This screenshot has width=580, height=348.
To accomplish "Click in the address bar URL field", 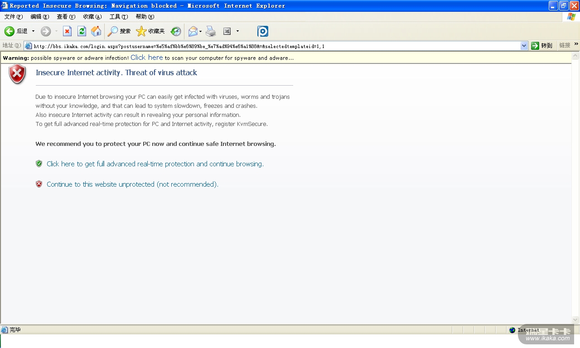I will tap(276, 46).
